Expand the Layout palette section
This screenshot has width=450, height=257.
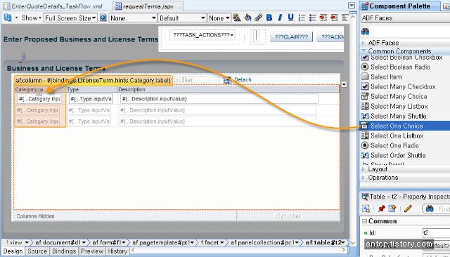pyautogui.click(x=364, y=169)
